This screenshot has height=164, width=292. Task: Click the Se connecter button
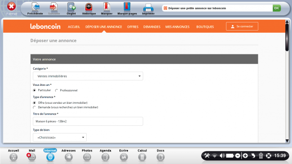(x=242, y=26)
